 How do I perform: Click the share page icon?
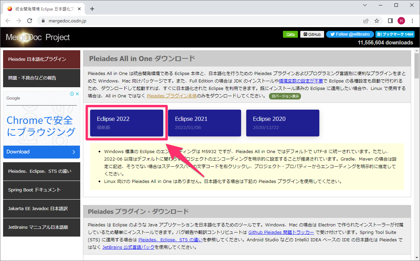pos(366,21)
